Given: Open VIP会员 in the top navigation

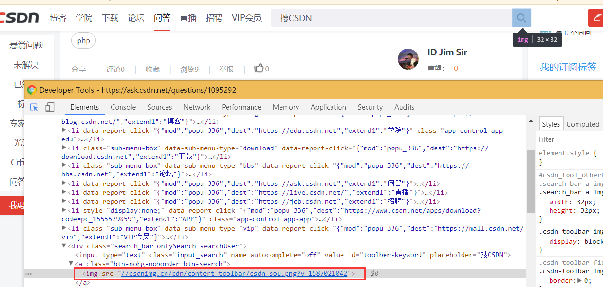Looking at the screenshot, I should (246, 18).
